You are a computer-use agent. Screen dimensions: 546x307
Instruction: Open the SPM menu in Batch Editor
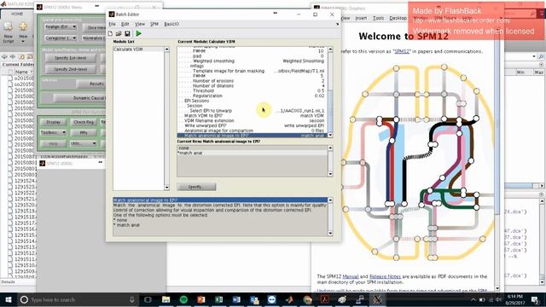154,24
